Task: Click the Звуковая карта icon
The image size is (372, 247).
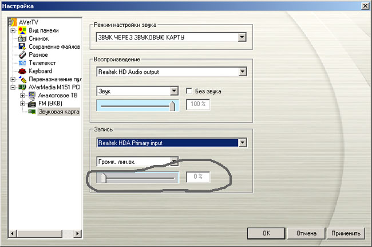Action: pyautogui.click(x=32, y=111)
